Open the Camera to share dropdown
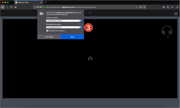This screenshot has height=108, width=180. (64, 21)
